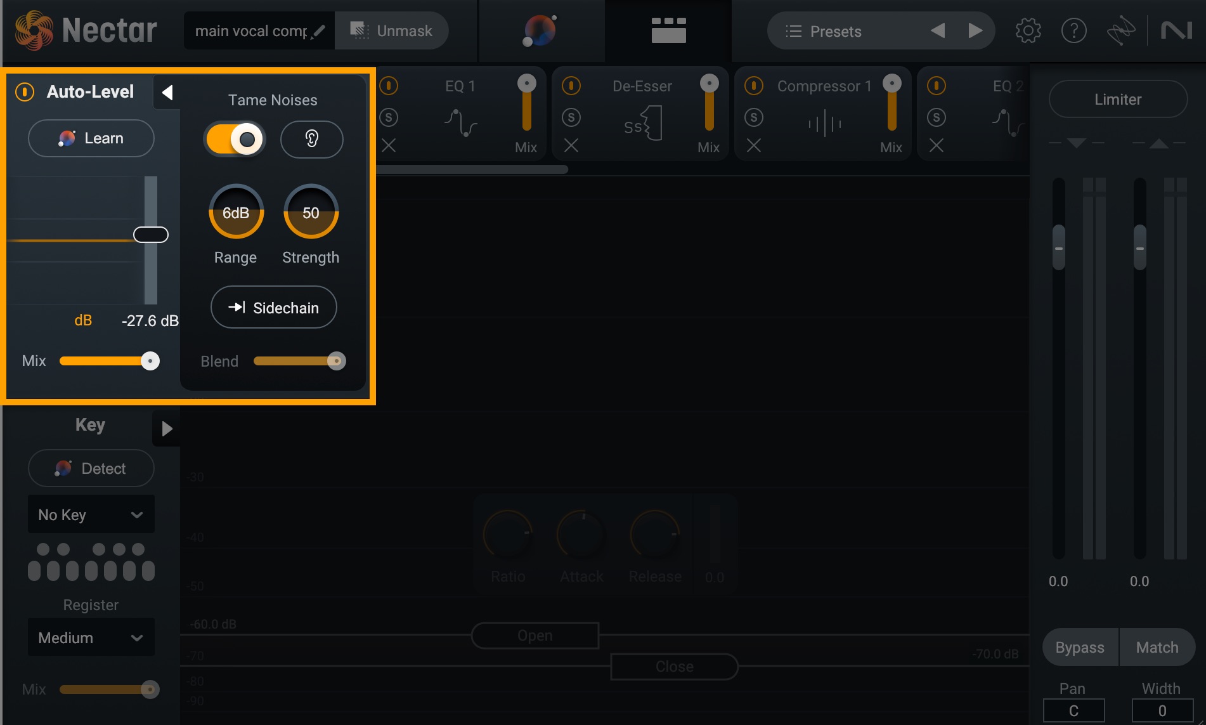The width and height of the screenshot is (1206, 725).
Task: Remove the De-Esser module with X
Action: [571, 146]
